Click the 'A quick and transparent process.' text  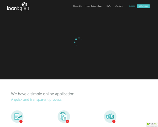tap(37, 100)
